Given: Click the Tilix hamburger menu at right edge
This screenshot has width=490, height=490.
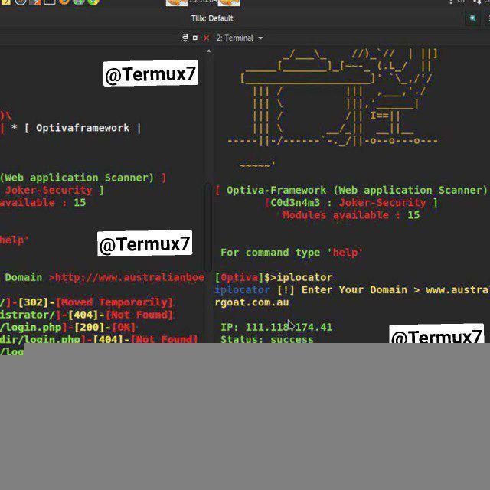Looking at the screenshot, I should pyautogui.click(x=488, y=18).
